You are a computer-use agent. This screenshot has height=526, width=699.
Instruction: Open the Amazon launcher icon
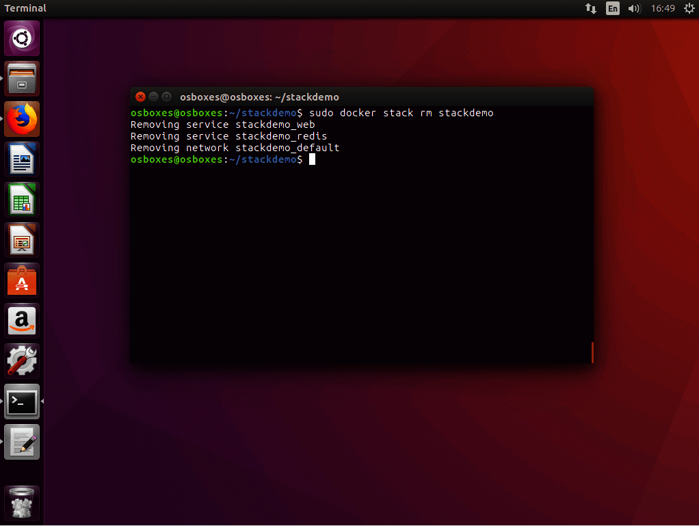point(22,321)
